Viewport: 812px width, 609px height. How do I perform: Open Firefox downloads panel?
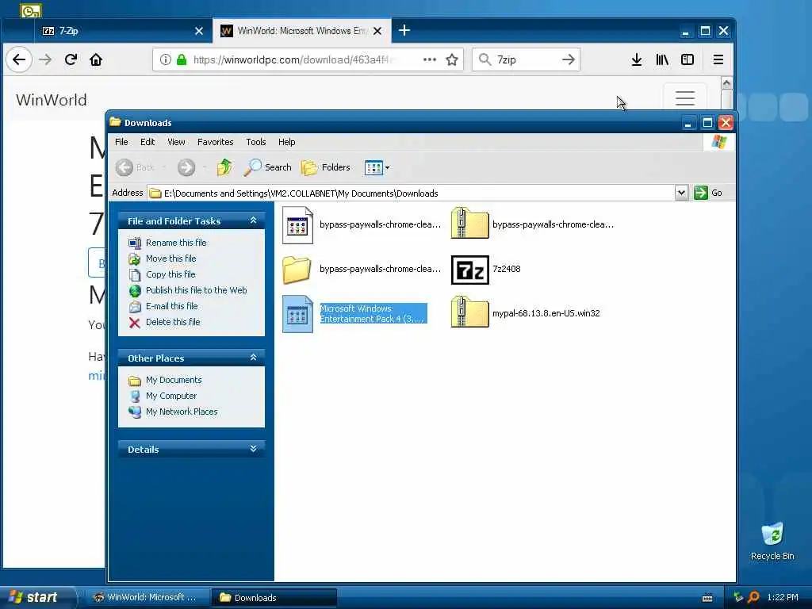point(637,59)
